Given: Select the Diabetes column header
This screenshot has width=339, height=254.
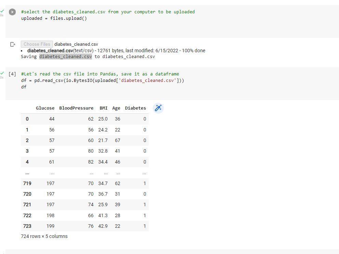Looking at the screenshot, I should [135, 108].
